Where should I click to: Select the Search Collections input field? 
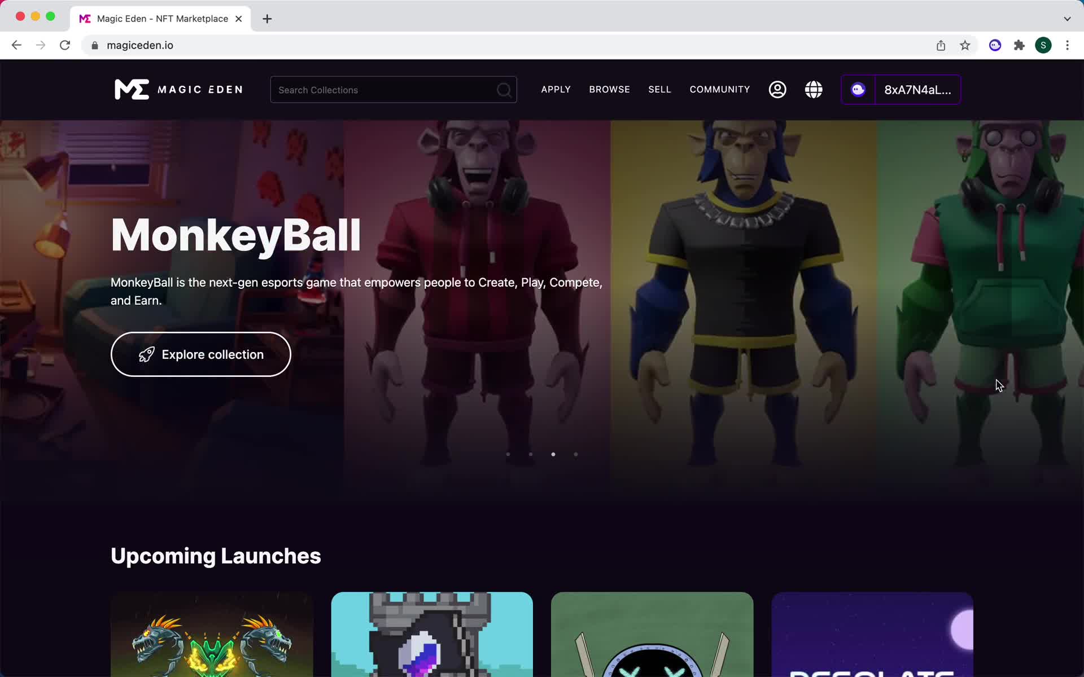pos(394,90)
